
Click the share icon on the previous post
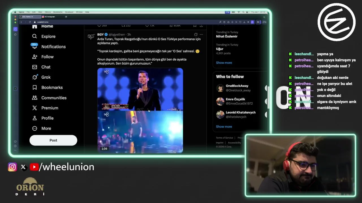click(201, 26)
